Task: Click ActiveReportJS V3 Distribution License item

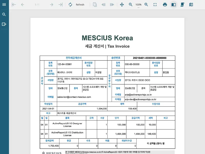Action: (x=67, y=134)
